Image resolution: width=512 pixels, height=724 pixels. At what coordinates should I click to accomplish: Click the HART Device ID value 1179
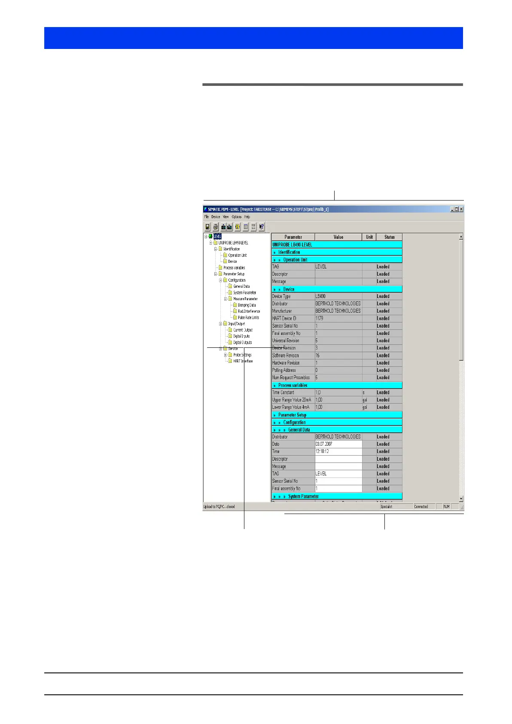pyautogui.click(x=338, y=318)
